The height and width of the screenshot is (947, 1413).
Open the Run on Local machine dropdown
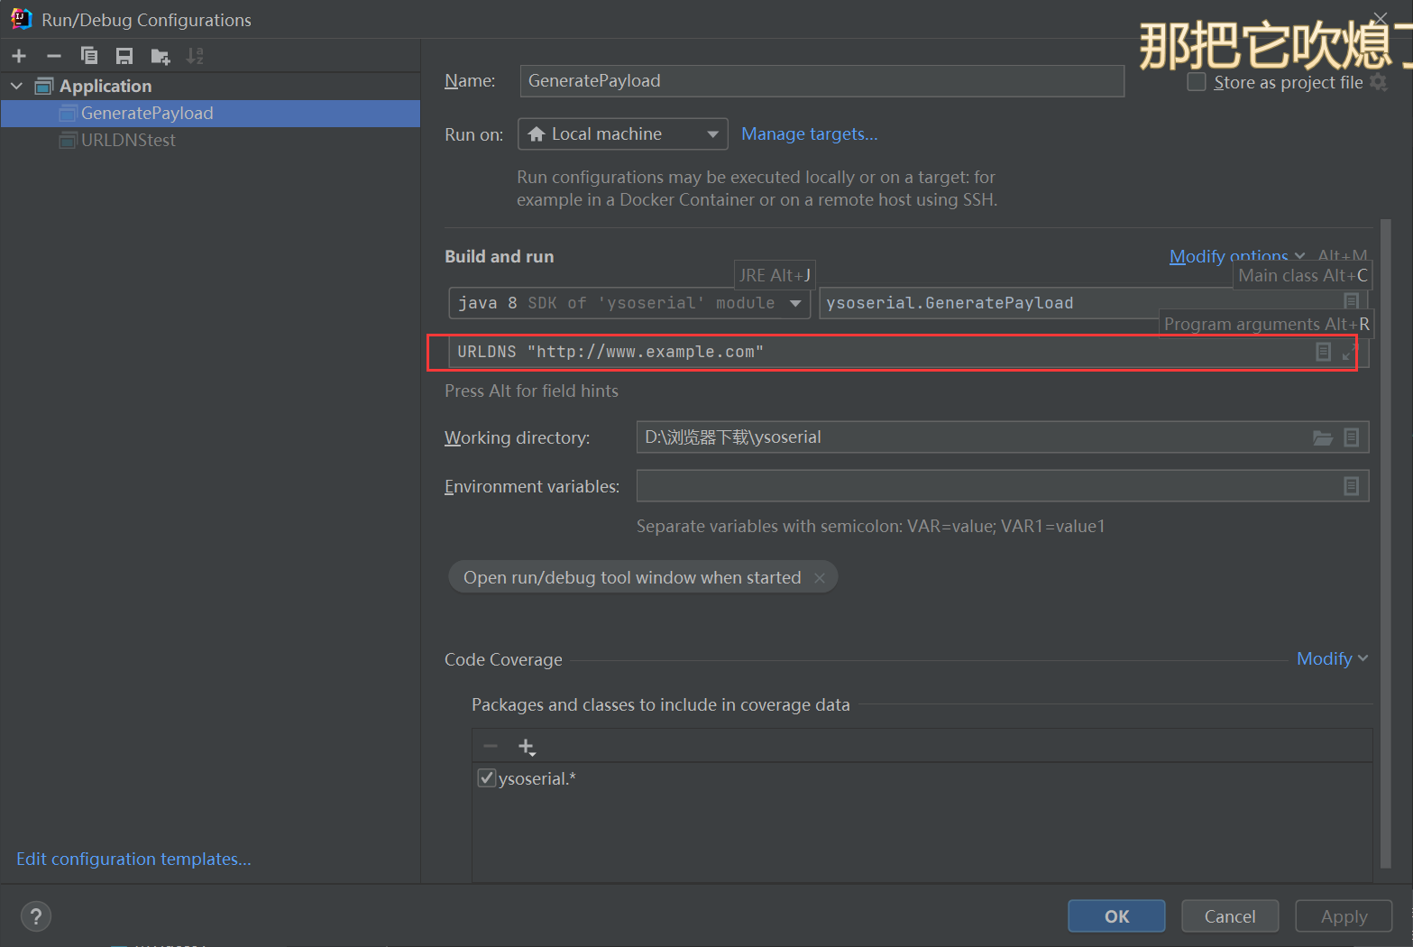pyautogui.click(x=623, y=134)
